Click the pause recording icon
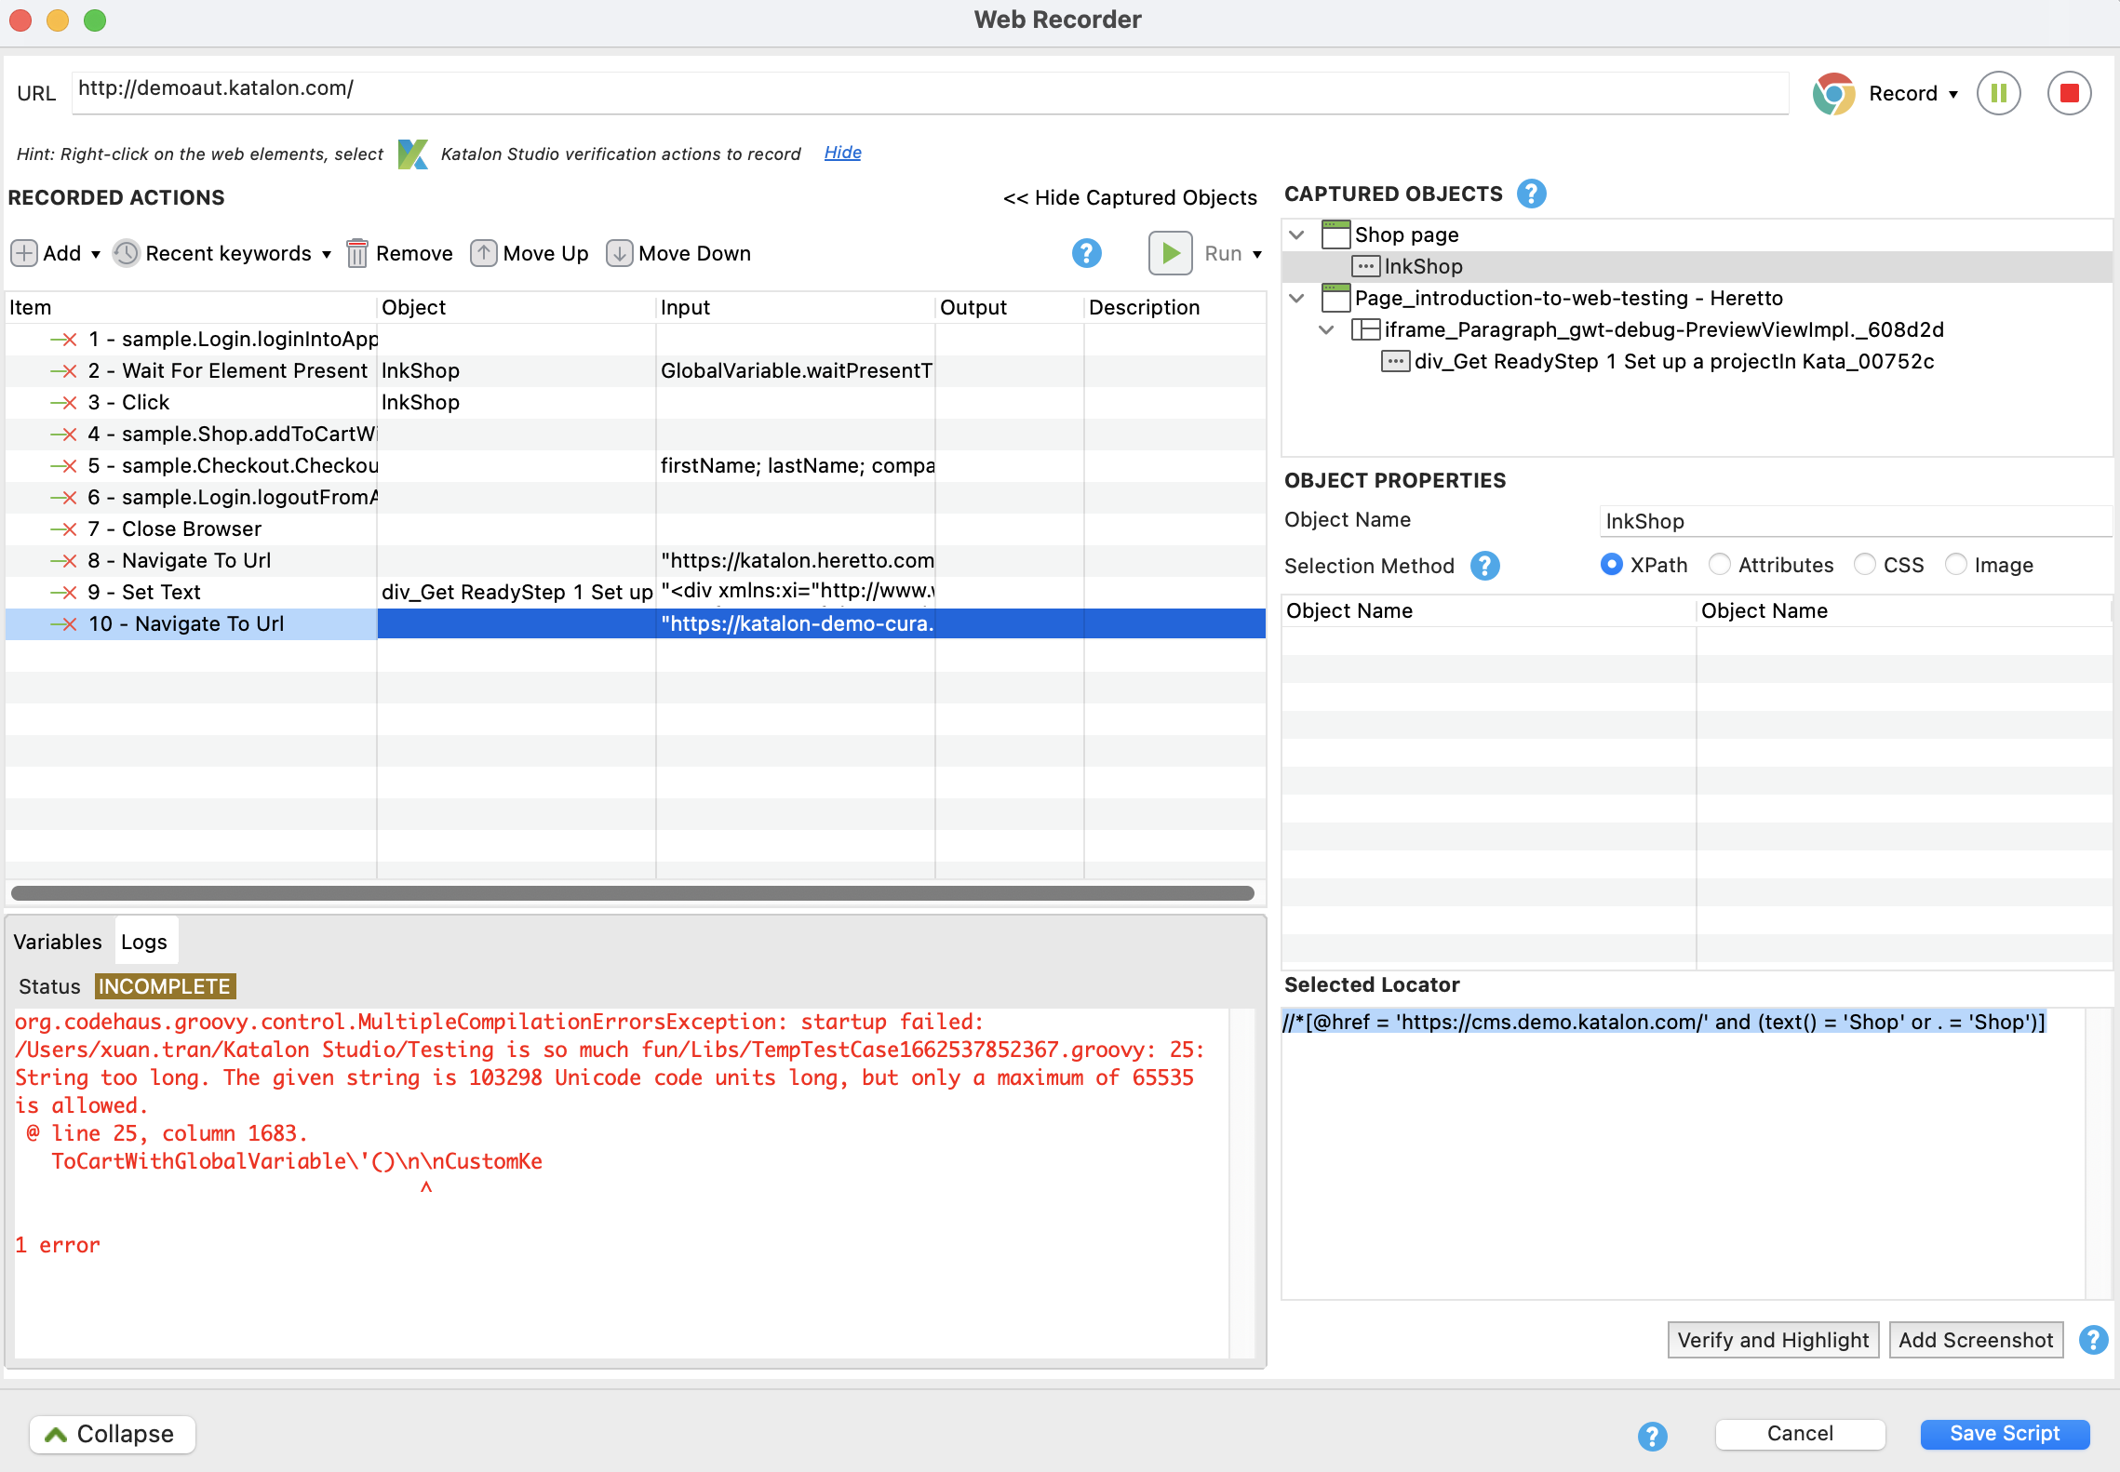Screen dimensions: 2120x1472 [x=1998, y=93]
